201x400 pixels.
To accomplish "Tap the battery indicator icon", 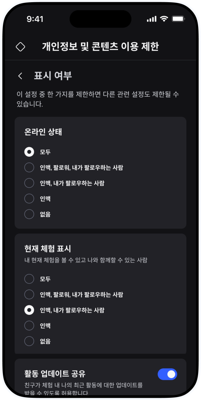I will tap(178, 19).
